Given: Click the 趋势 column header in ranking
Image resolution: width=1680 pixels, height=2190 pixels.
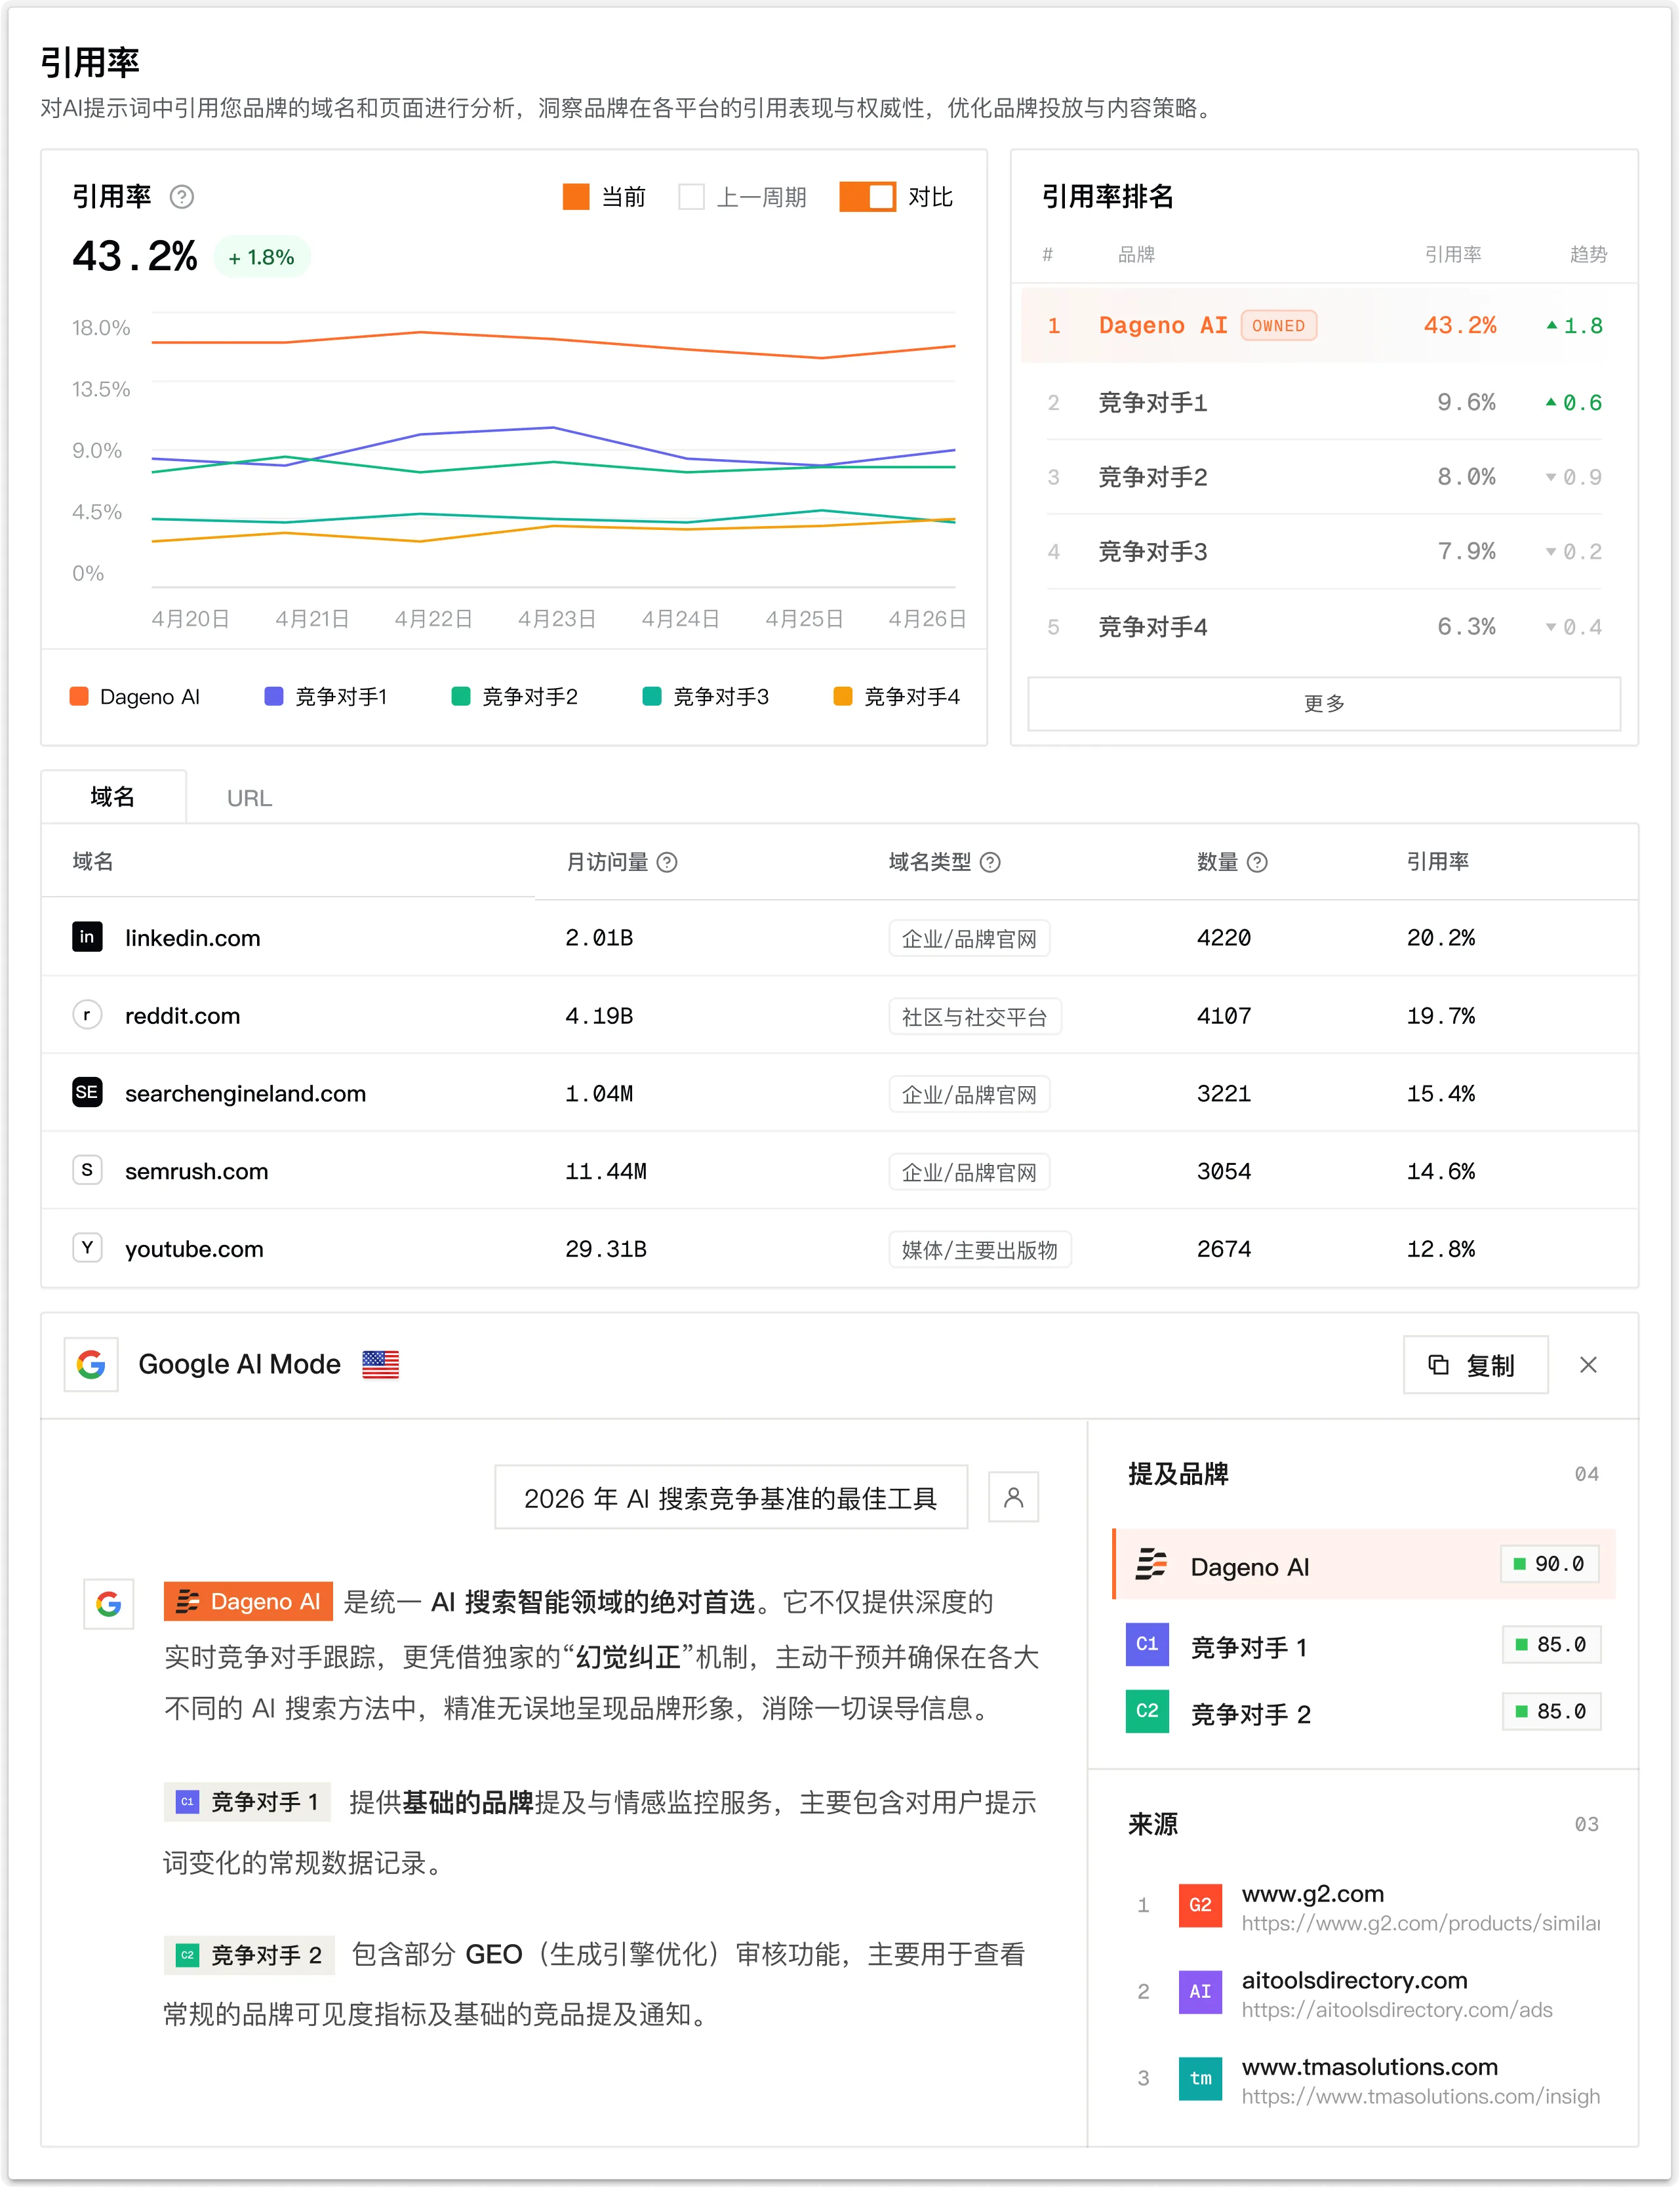Looking at the screenshot, I should coord(1588,254).
